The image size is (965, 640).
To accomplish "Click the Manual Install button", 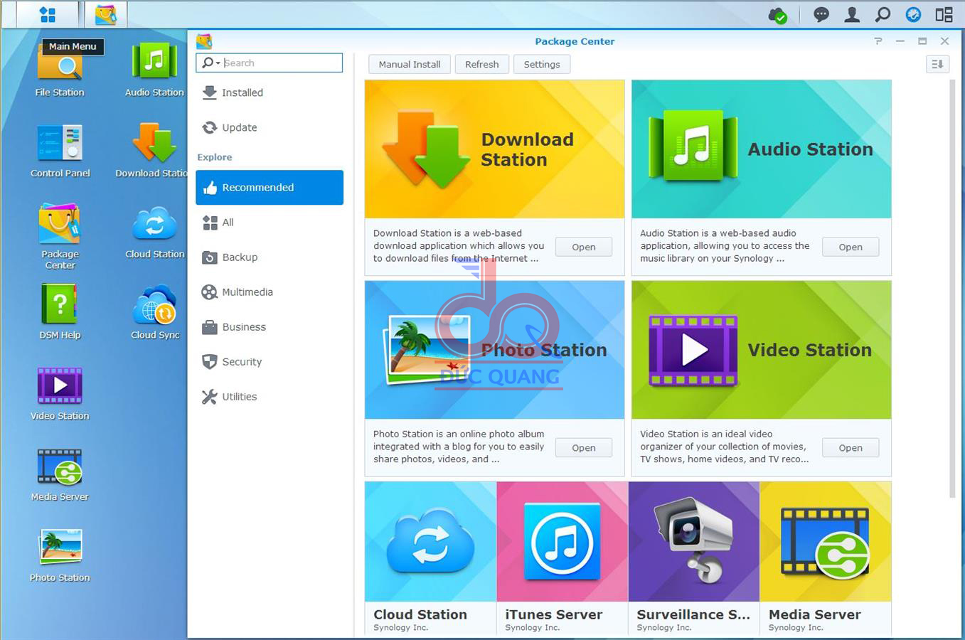I will [x=410, y=64].
